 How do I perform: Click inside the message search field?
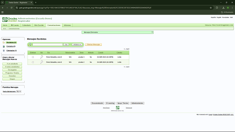click(47, 45)
